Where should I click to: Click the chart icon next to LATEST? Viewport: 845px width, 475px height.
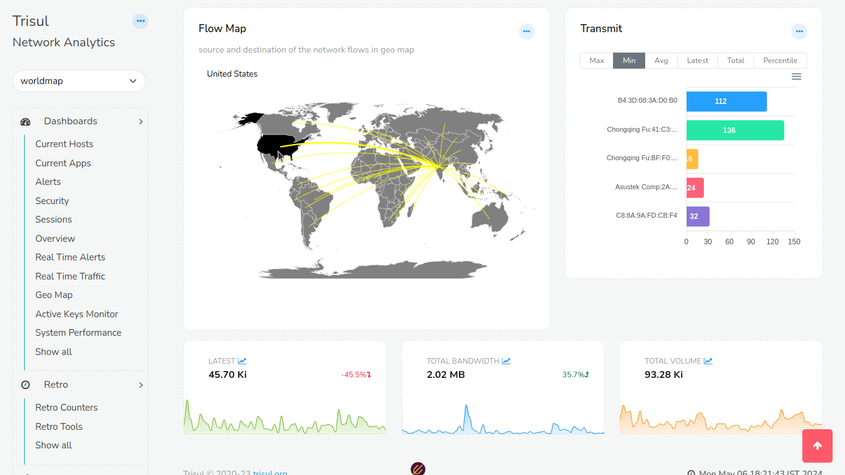[x=242, y=360]
